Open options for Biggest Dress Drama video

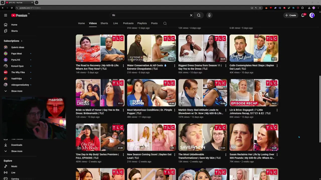point(226,65)
